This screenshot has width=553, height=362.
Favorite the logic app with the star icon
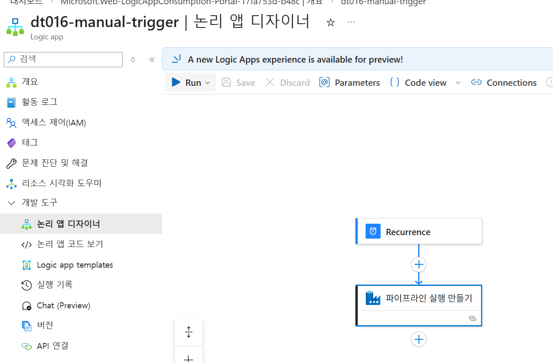click(330, 23)
